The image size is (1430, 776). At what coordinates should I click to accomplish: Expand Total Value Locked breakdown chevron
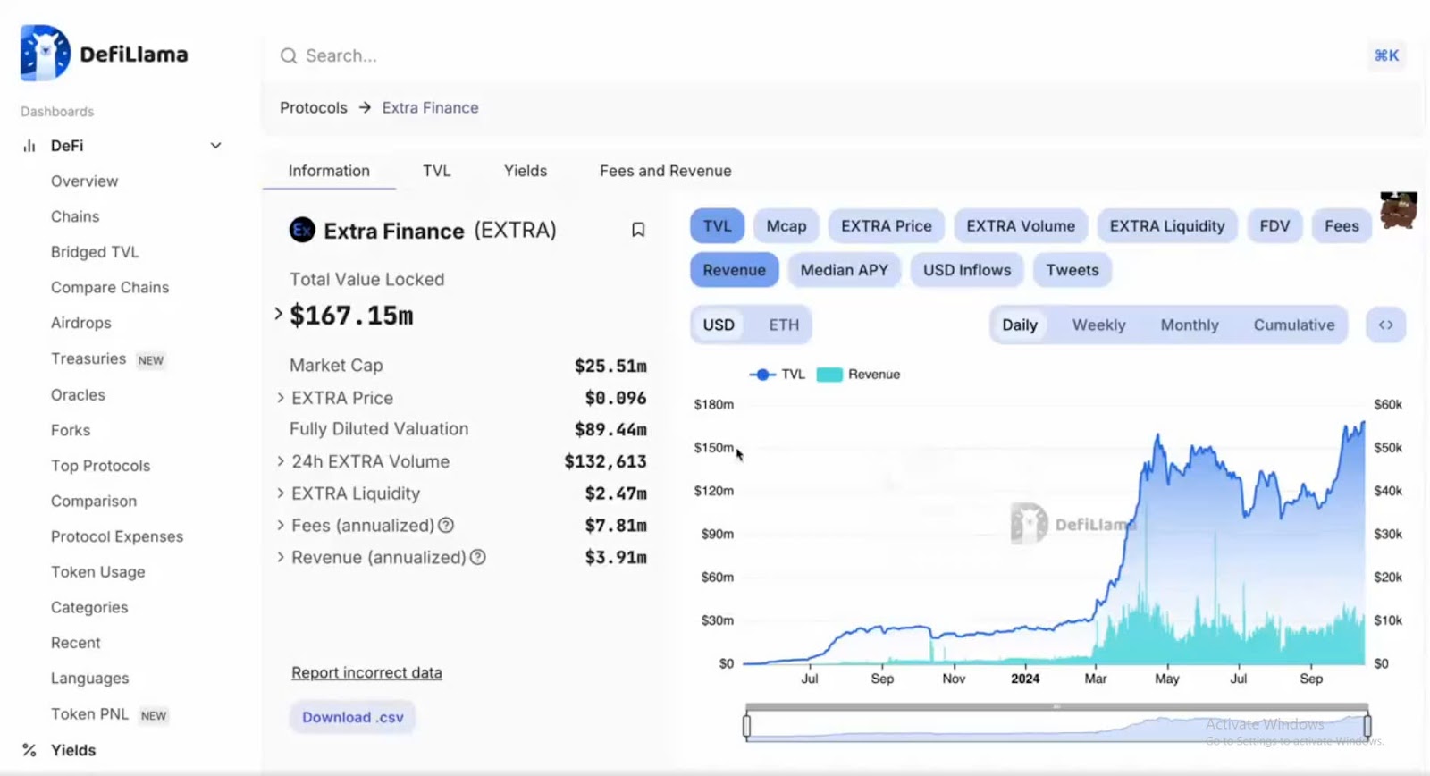pos(278,314)
